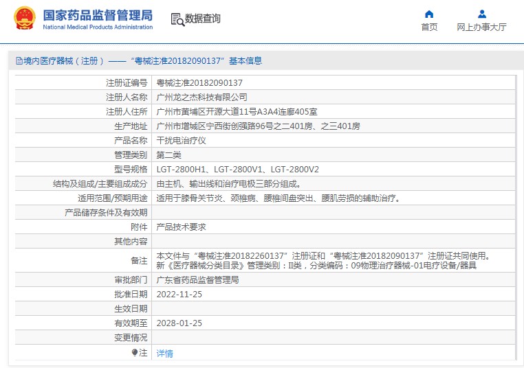Open the 详情 link

(x=165, y=354)
